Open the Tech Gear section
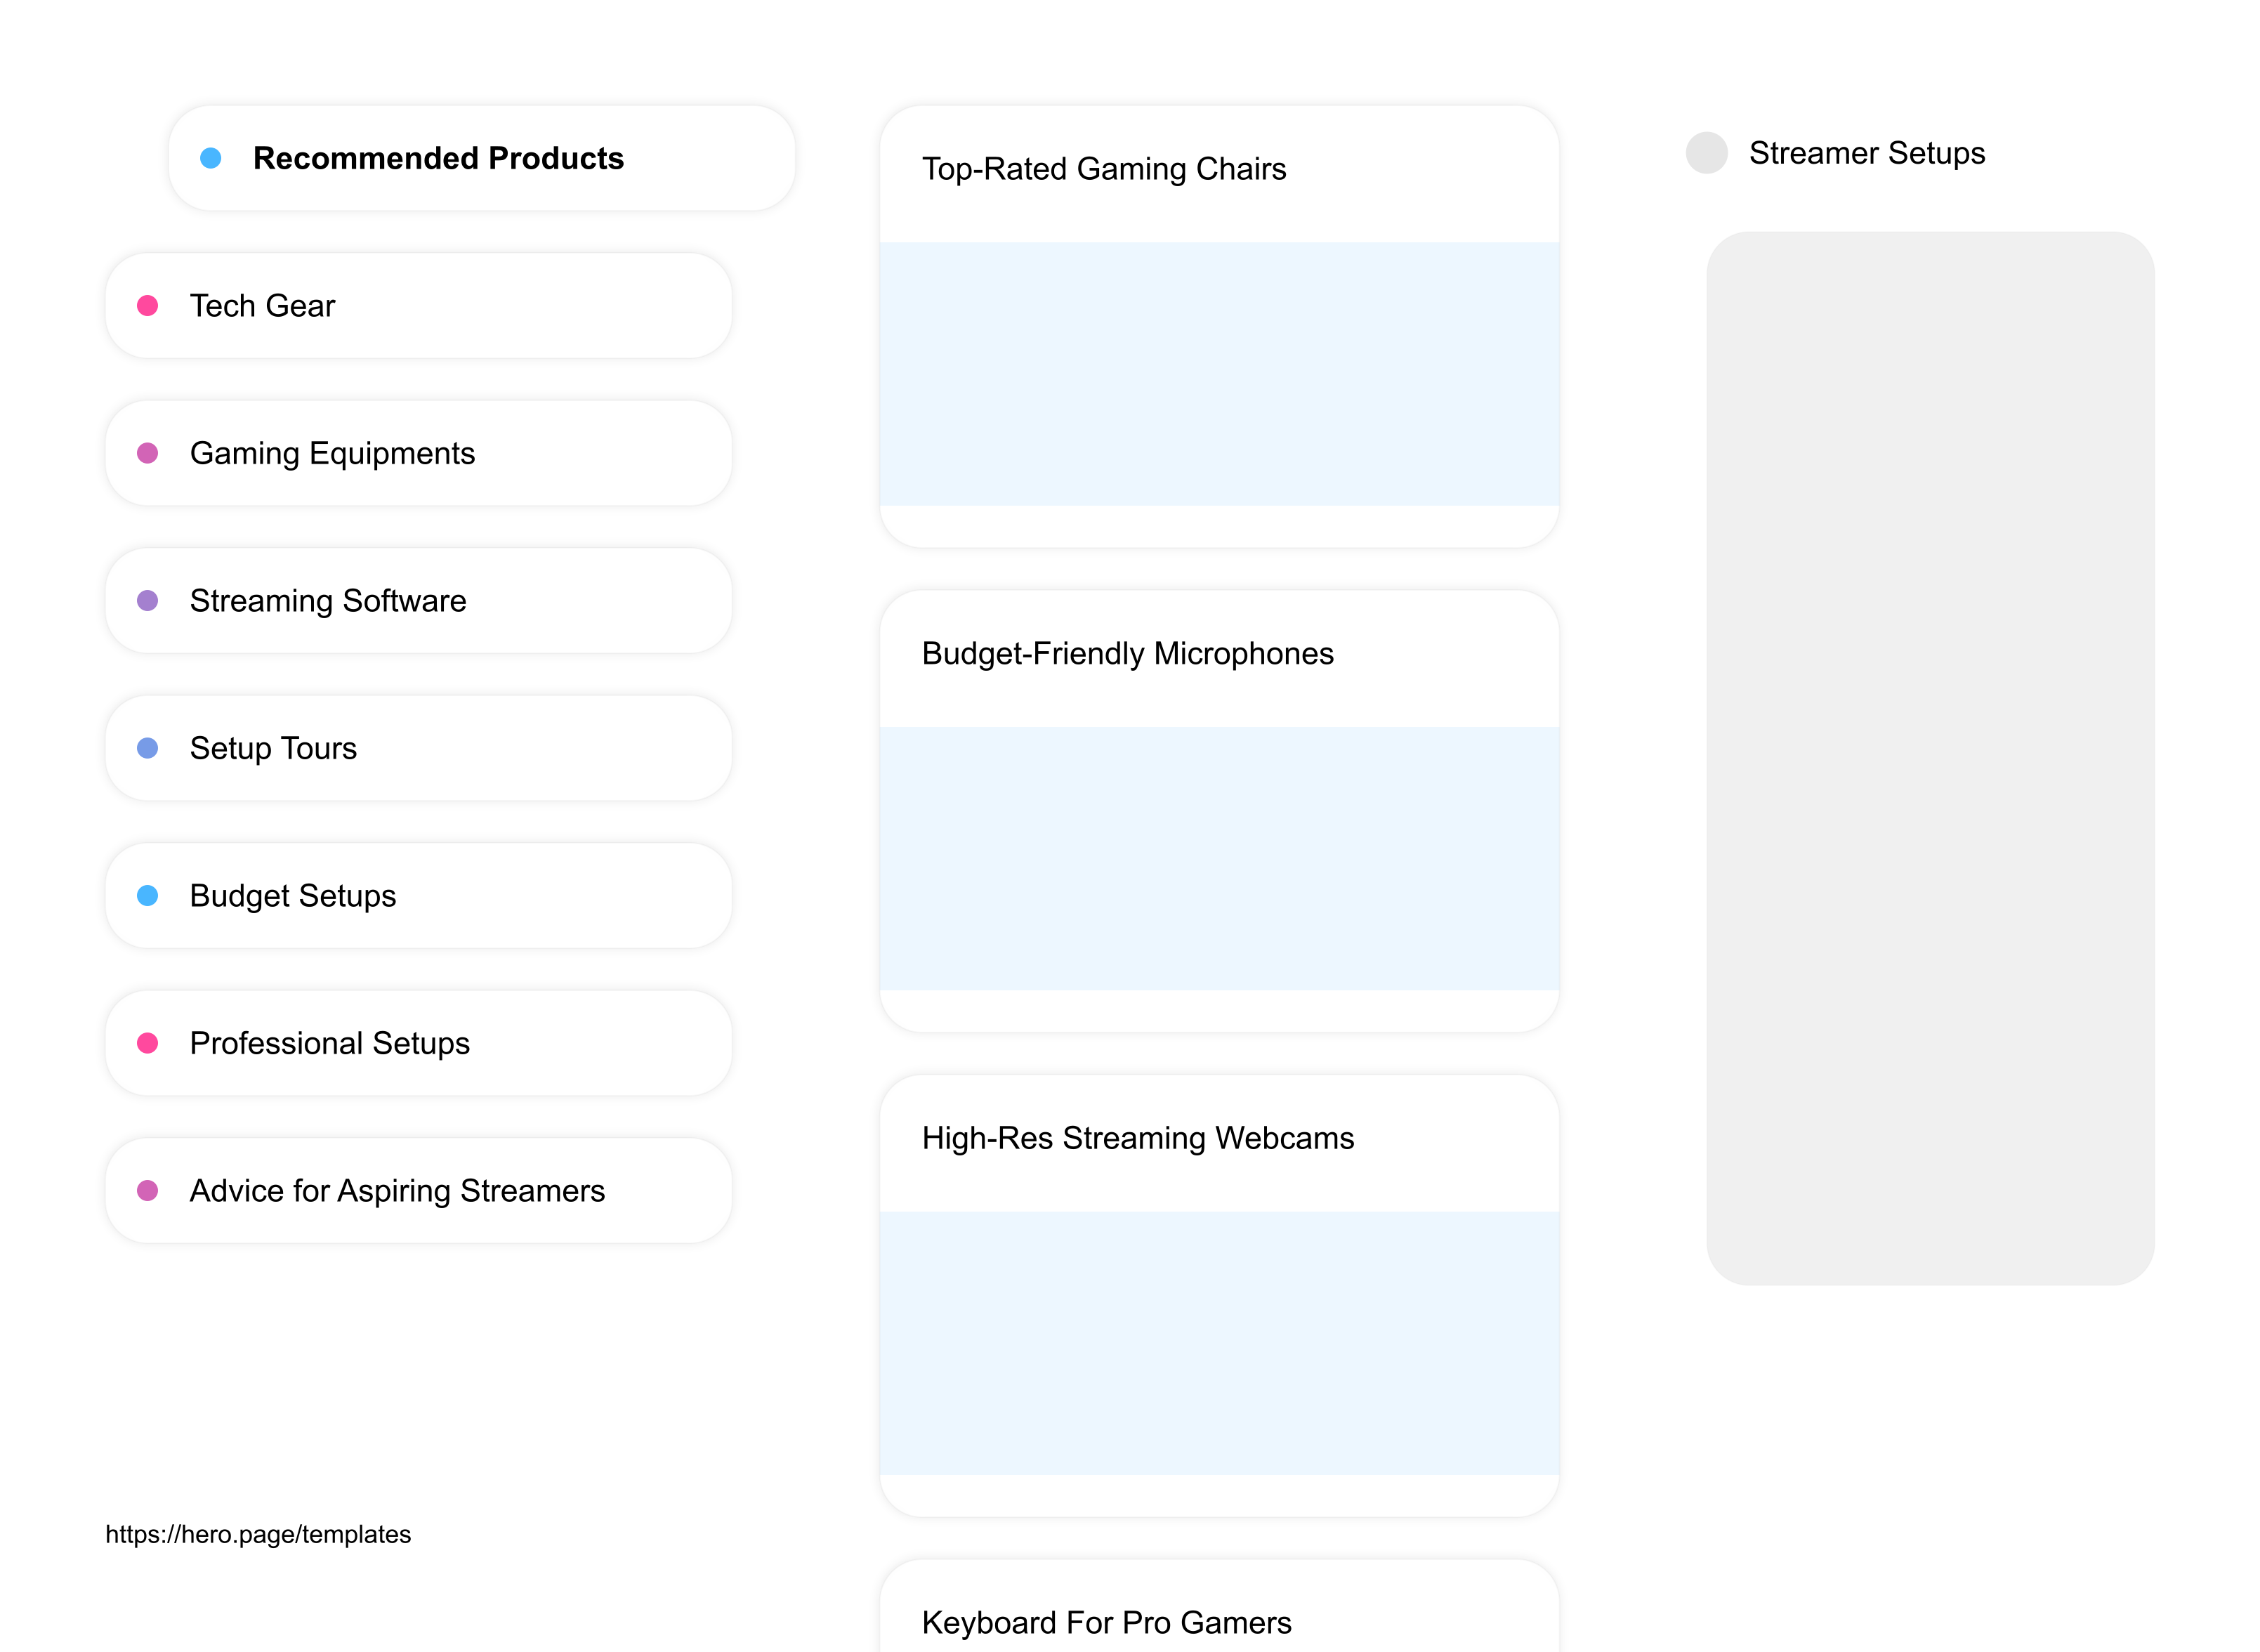The width and height of the screenshot is (2260, 1652). [263, 306]
